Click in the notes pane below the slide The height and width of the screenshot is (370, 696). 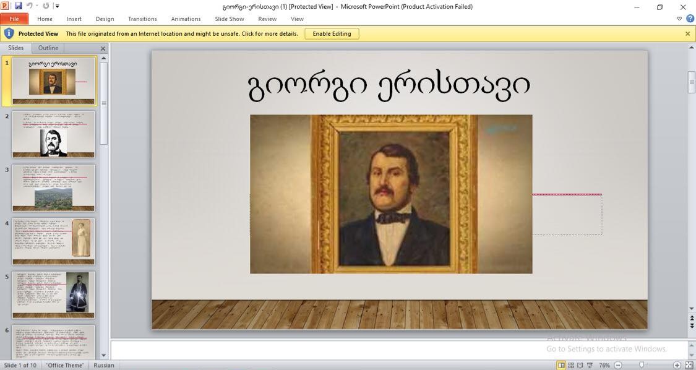[400, 350]
